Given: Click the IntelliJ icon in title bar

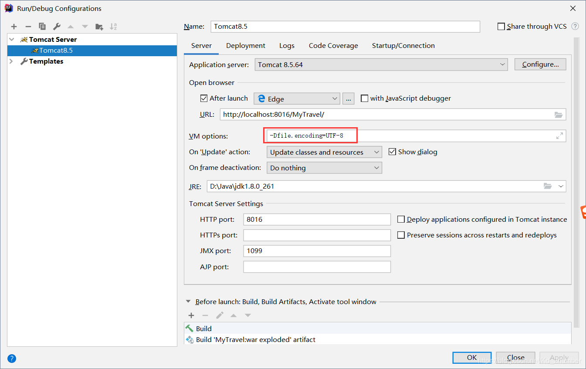Looking at the screenshot, I should click(x=8, y=8).
